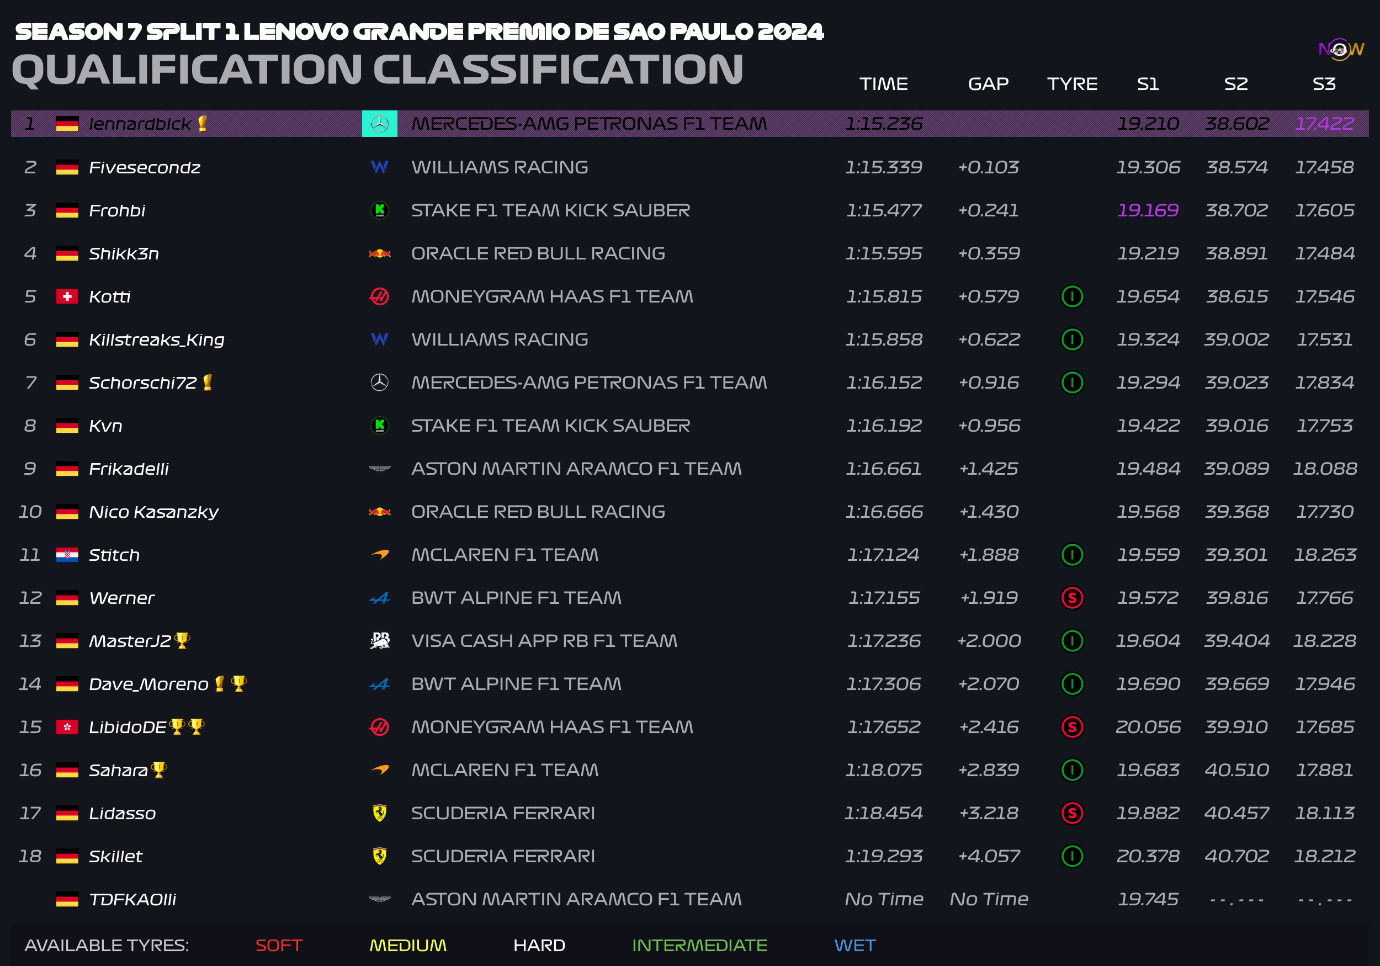
Task: Click the Haas logo in LibidoDE's row
Action: (379, 727)
